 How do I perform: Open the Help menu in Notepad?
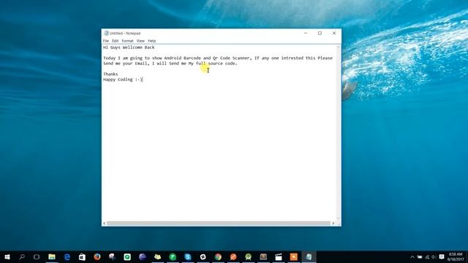pyautogui.click(x=151, y=41)
